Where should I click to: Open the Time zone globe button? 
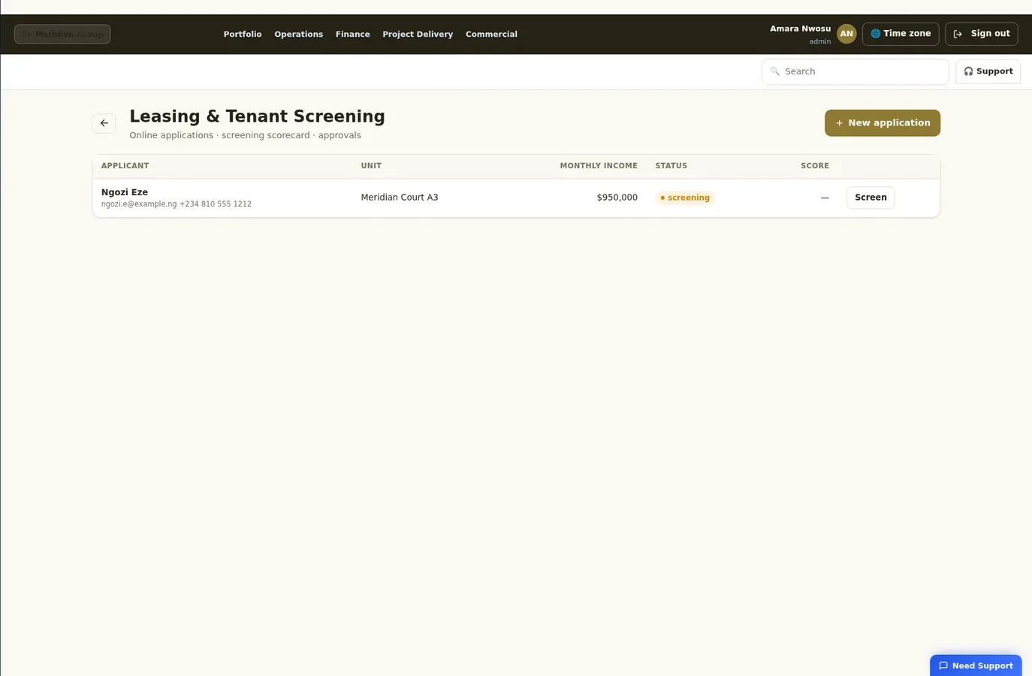click(x=901, y=34)
